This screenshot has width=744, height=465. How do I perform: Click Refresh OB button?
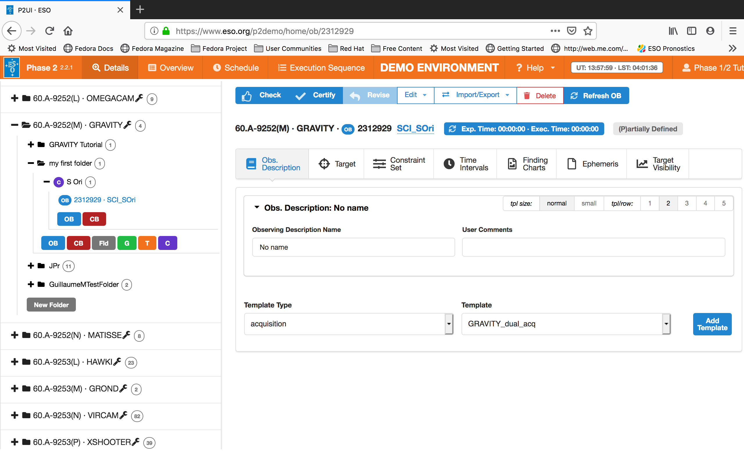(x=596, y=96)
